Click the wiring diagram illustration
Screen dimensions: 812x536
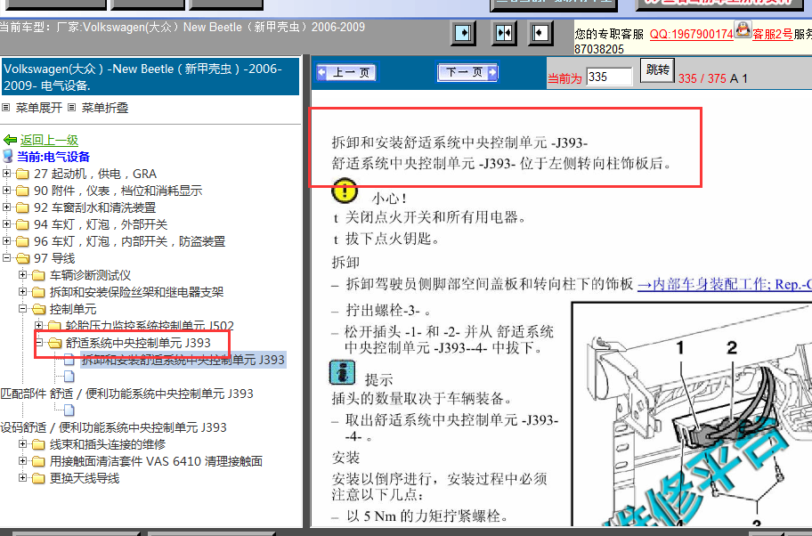click(x=691, y=414)
